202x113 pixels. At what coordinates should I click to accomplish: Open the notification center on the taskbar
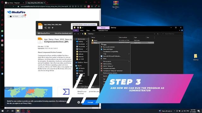point(199,111)
